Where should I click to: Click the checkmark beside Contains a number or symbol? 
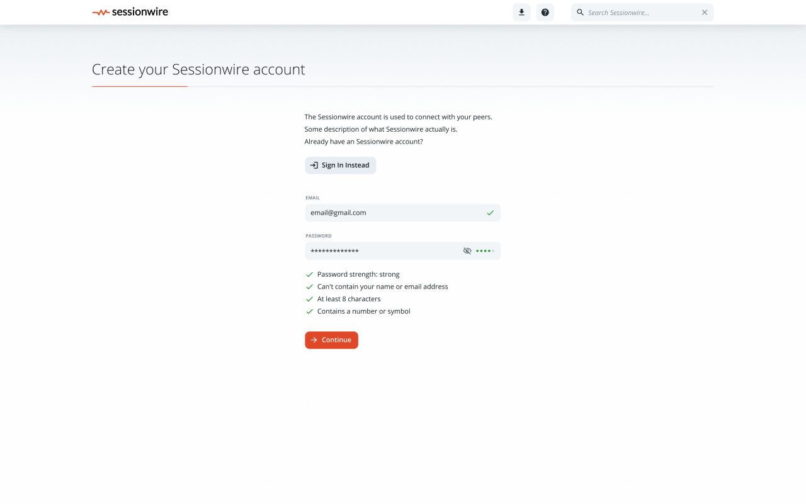pos(309,311)
